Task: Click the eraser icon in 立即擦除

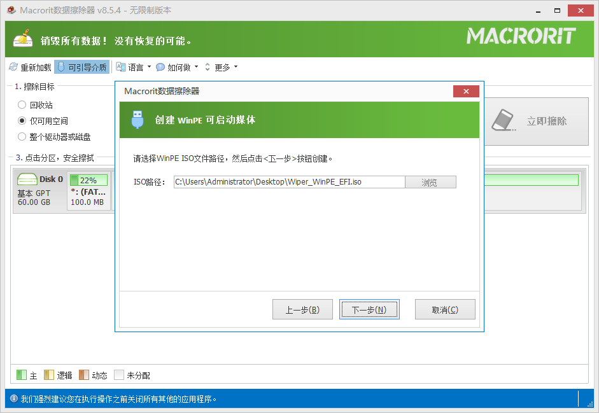Action: tap(503, 120)
